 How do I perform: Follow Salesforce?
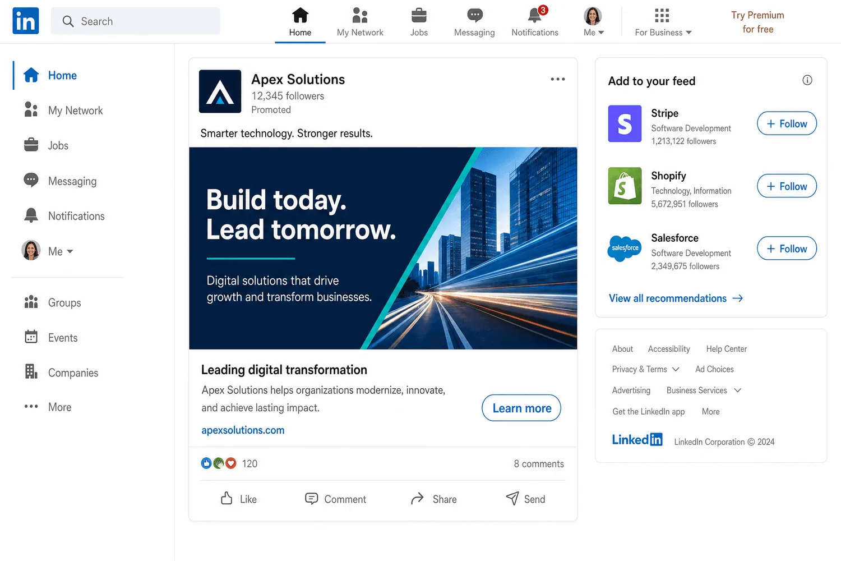point(787,248)
